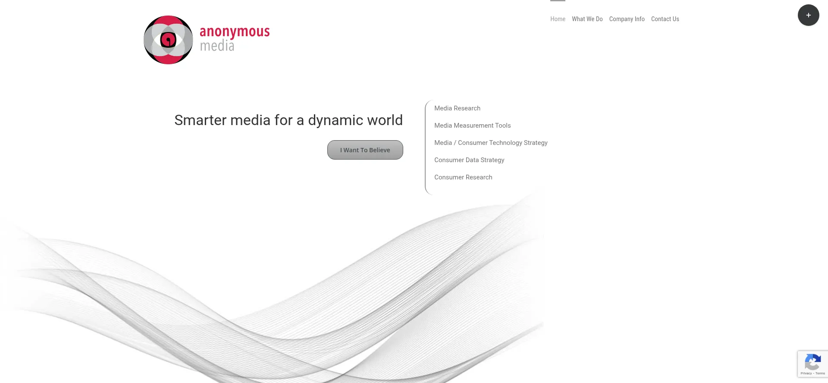Open the Consumer Research link
This screenshot has width=828, height=383.
(x=463, y=177)
